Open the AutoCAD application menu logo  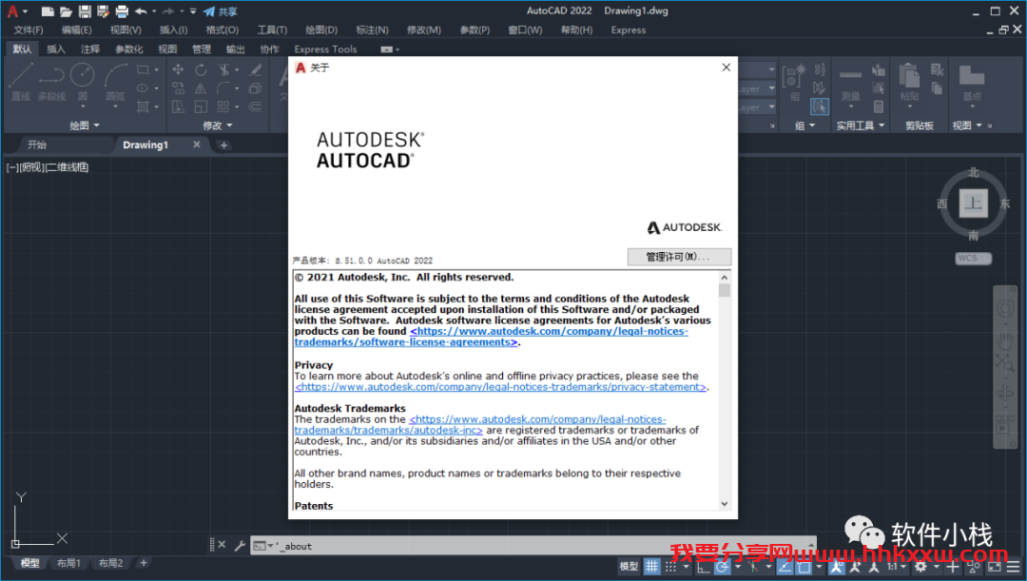pos(12,11)
